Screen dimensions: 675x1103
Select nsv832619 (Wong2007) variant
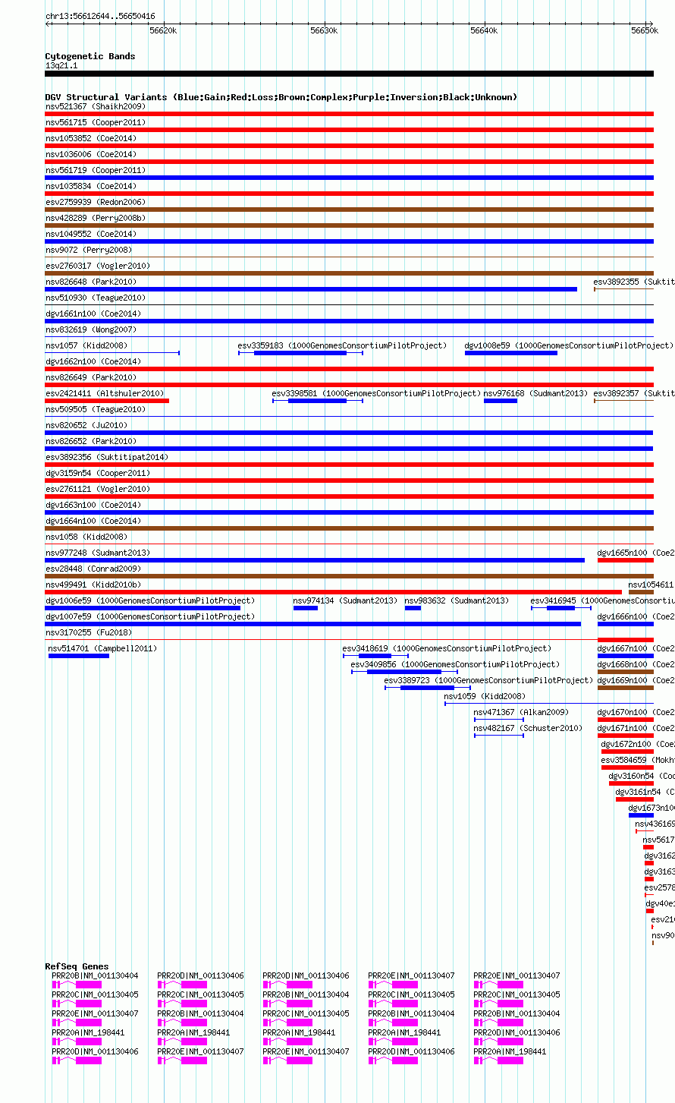[x=91, y=329]
